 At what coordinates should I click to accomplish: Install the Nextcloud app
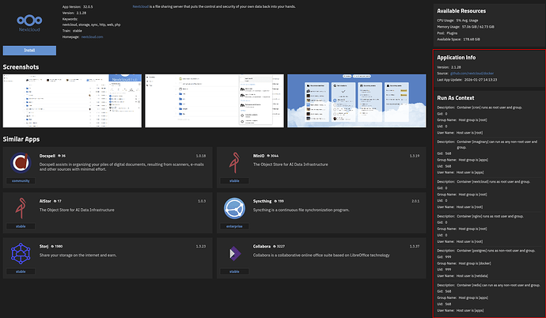pos(29,51)
